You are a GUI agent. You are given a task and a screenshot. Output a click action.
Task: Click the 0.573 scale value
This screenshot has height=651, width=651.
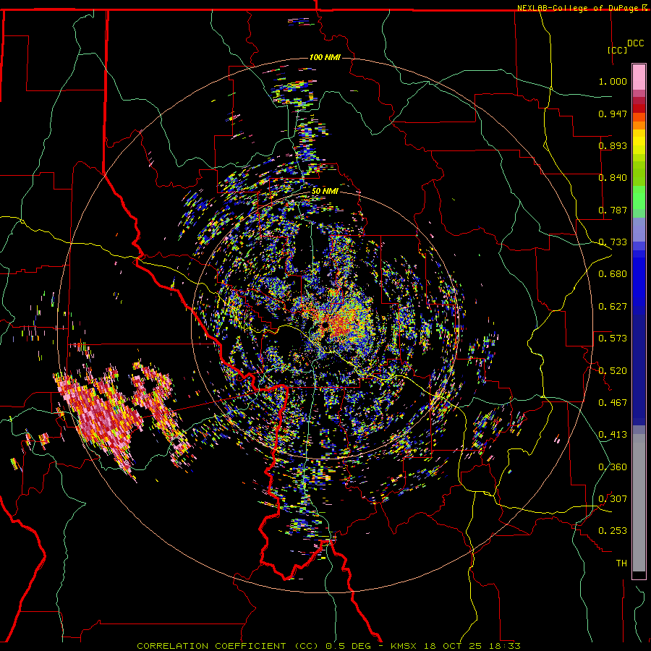tap(613, 339)
